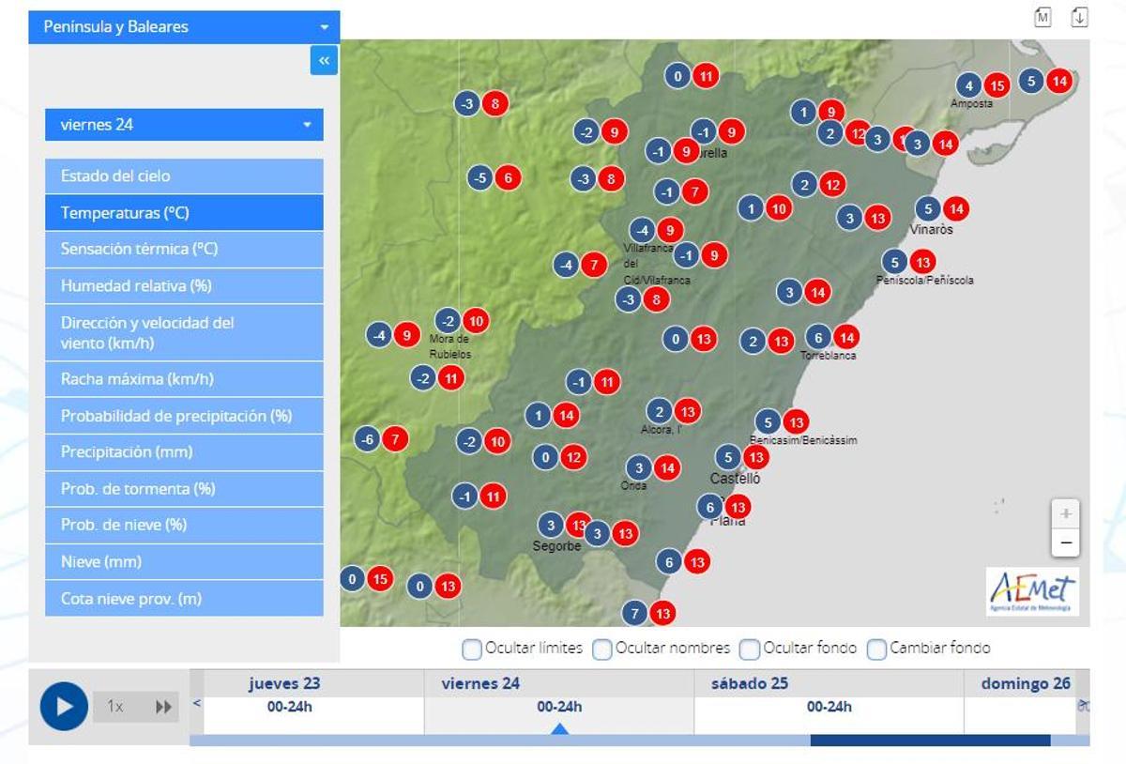Image resolution: width=1126 pixels, height=764 pixels.
Task: Select Prob. de tormenta (%) layer
Action: point(184,489)
